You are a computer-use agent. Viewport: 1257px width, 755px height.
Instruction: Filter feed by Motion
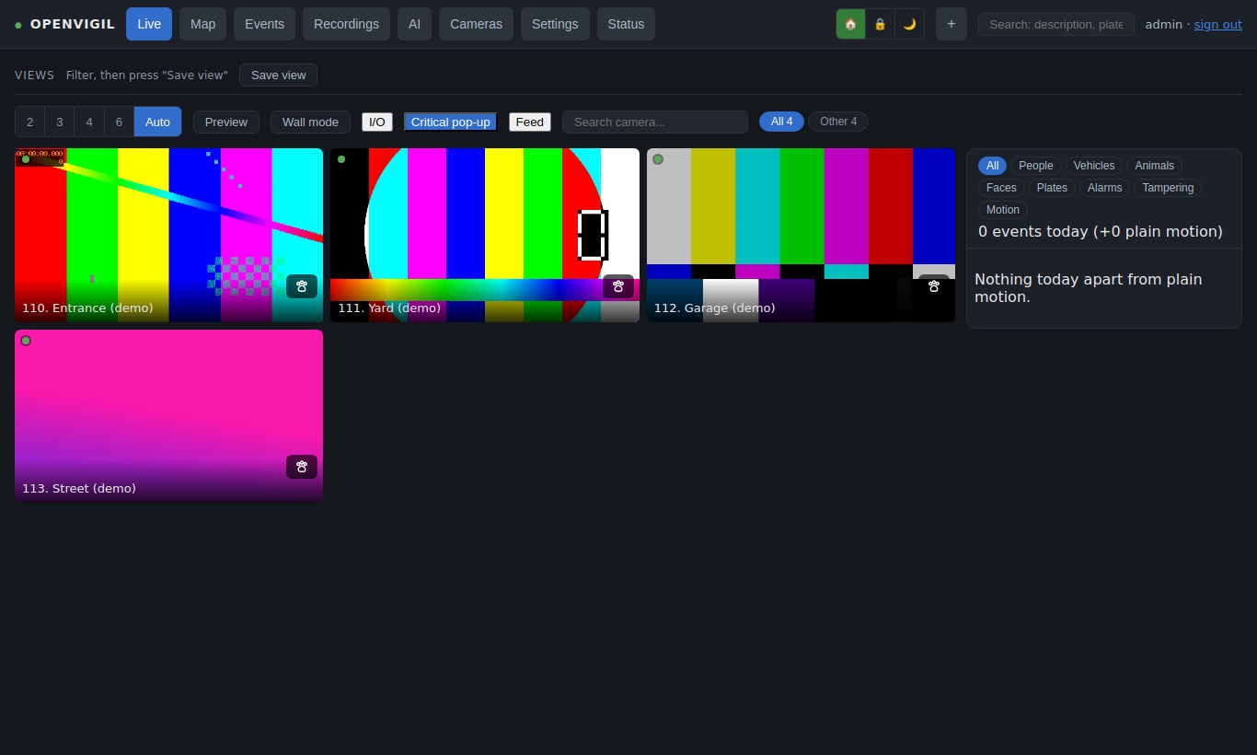point(1003,210)
